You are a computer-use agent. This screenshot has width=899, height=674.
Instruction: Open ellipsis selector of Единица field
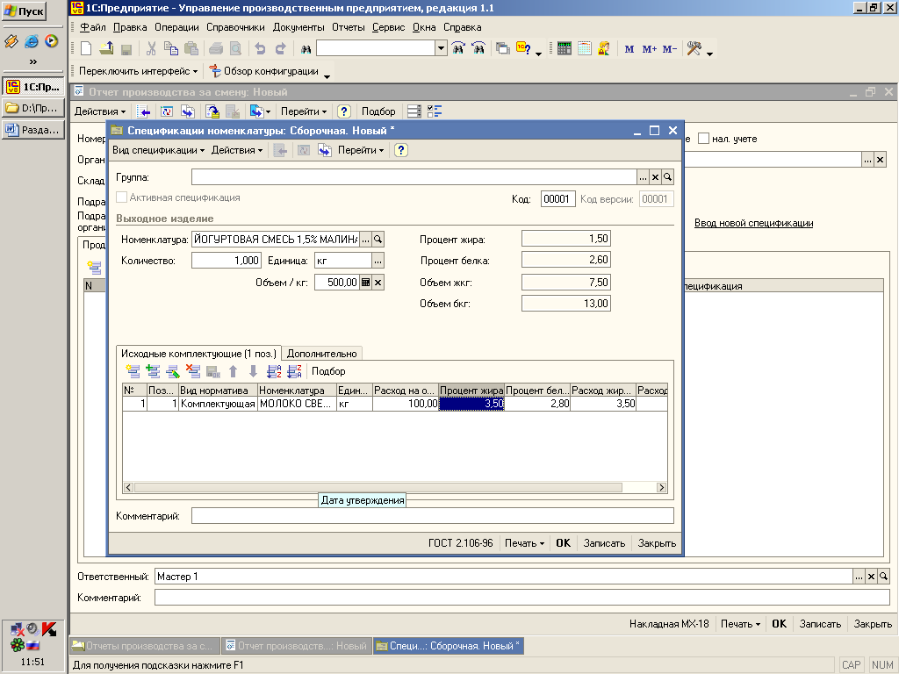coord(378,261)
